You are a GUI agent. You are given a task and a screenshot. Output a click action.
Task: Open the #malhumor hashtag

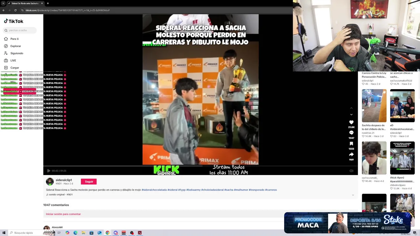click(241, 190)
